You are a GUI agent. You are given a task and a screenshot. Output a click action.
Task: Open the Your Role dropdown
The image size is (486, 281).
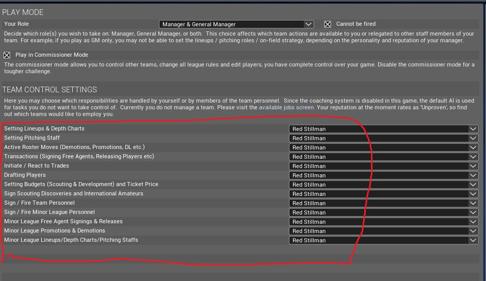236,24
